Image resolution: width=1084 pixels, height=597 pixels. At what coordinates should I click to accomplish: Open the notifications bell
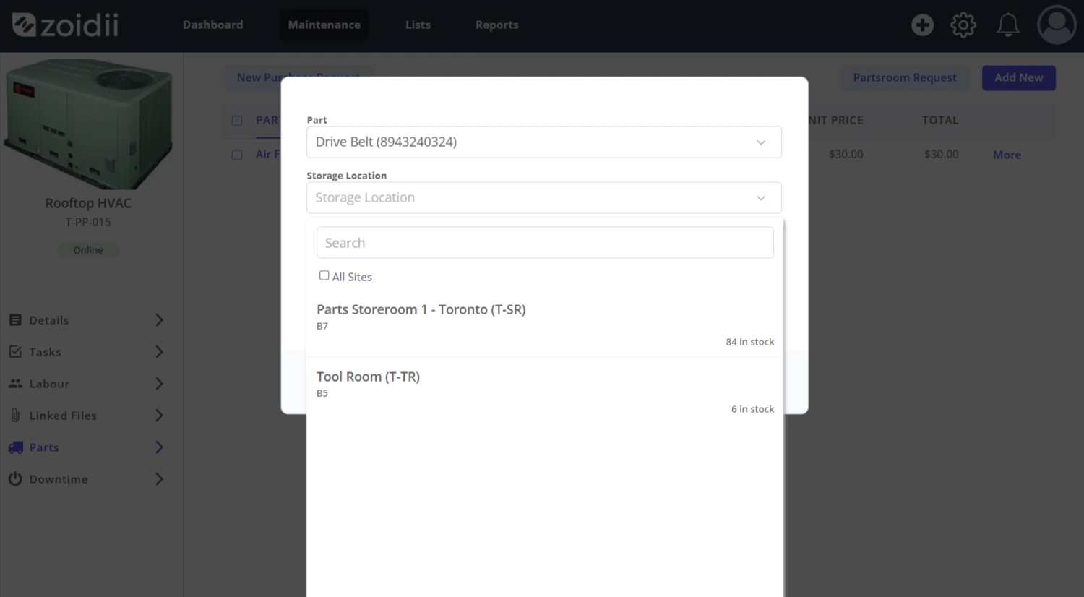click(1008, 25)
